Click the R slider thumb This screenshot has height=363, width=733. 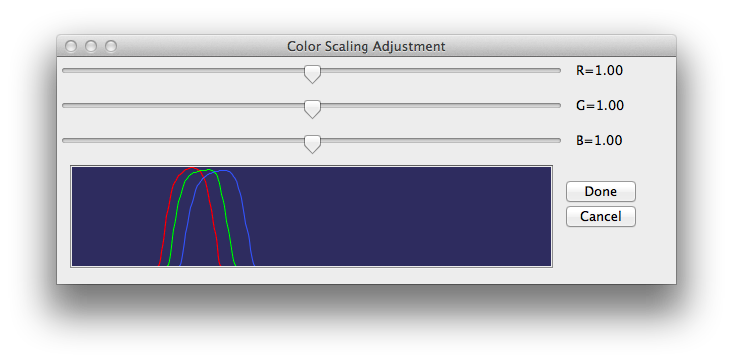coord(312,74)
